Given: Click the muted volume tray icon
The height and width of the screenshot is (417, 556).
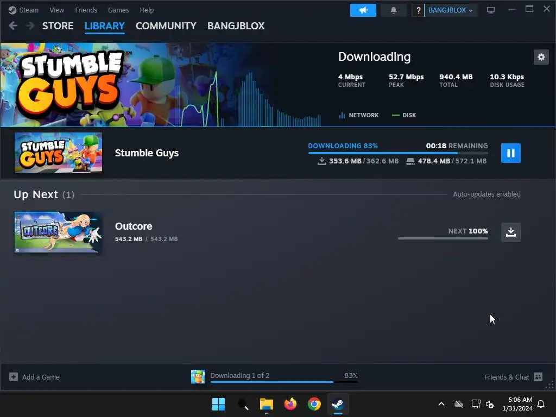Looking at the screenshot, I should point(490,404).
